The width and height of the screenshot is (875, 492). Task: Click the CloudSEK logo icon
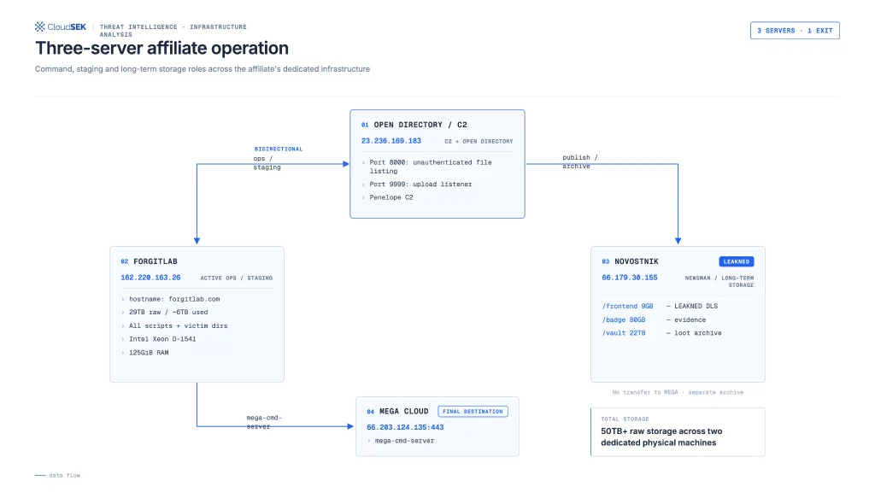pos(39,26)
